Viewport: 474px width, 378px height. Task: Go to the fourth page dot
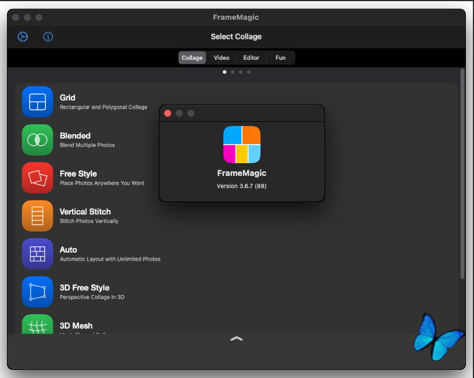coord(248,72)
